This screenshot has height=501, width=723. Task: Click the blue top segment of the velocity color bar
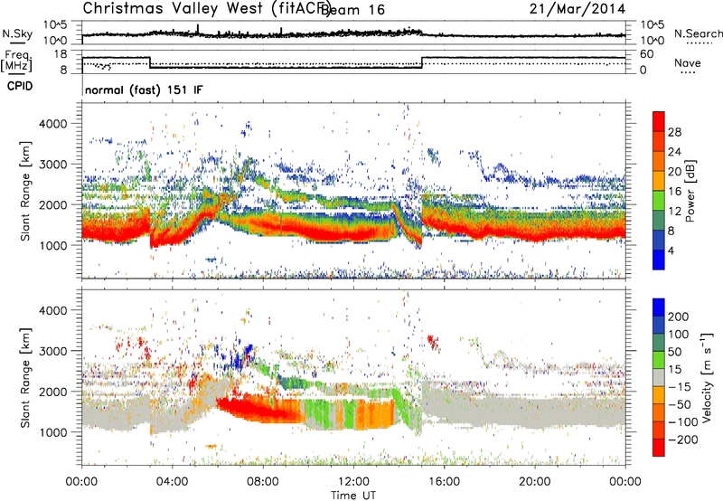point(659,307)
